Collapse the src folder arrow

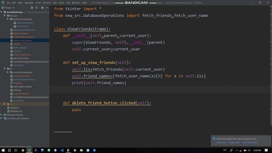[5, 69]
